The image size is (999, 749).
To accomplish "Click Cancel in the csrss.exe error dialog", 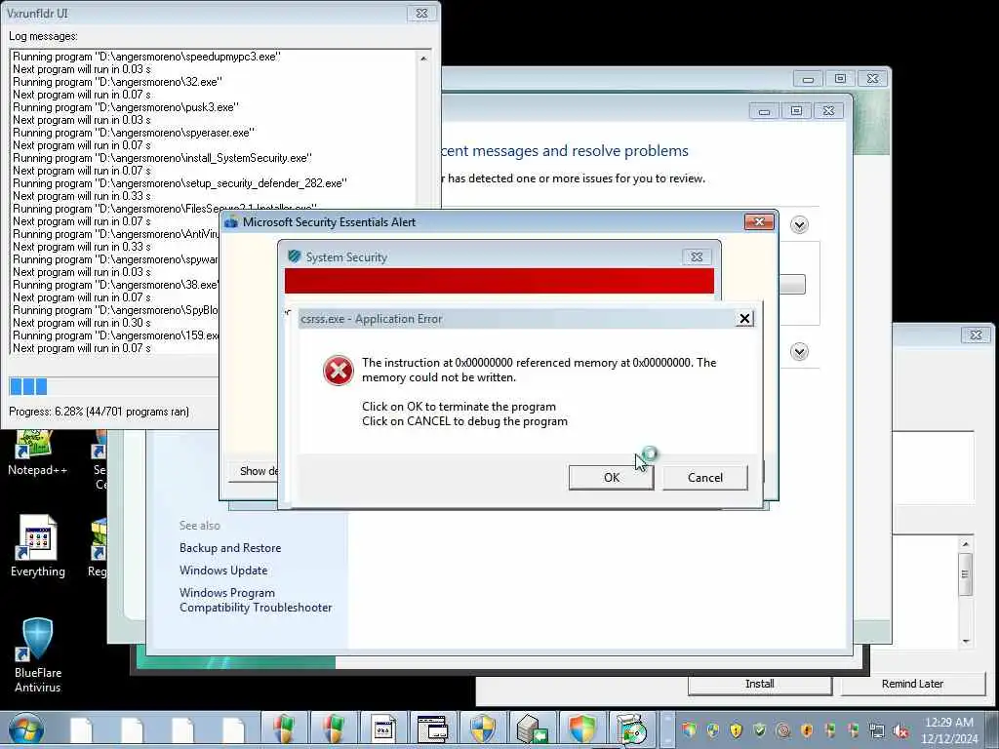I will pyautogui.click(x=704, y=478).
